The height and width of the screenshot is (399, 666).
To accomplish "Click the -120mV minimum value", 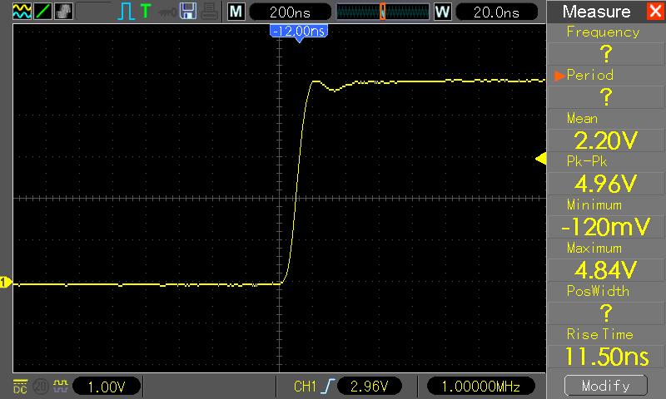I will 606,227.
